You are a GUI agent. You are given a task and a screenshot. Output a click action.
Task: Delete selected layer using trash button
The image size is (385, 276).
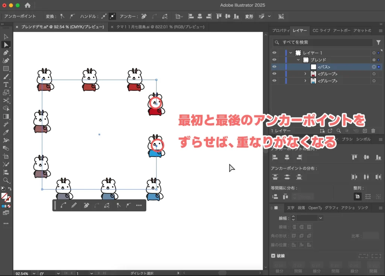[x=374, y=130]
